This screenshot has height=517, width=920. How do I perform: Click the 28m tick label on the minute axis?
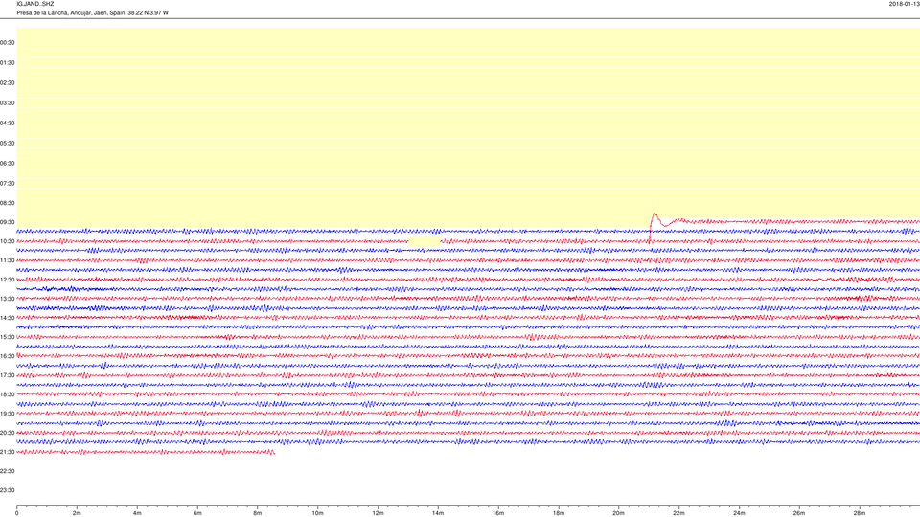point(859,513)
